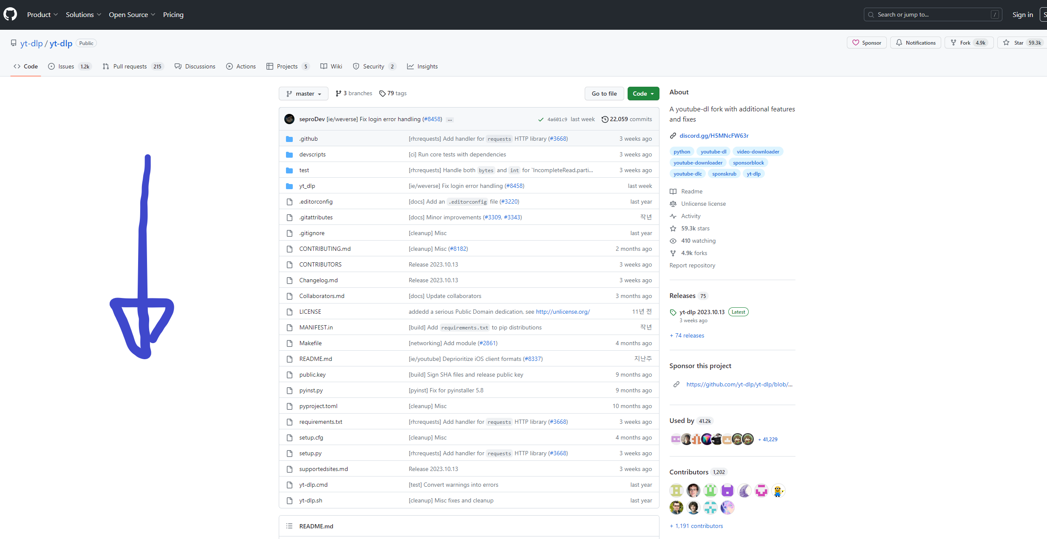Open the discord.gg/H5MNcFW63r link
1047x539 pixels.
[714, 136]
